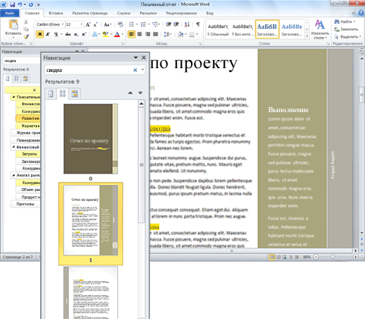The height and width of the screenshot is (319, 365).
Task: Open the zoomed Навигация pane options arrow
Action: pyautogui.click(x=136, y=58)
